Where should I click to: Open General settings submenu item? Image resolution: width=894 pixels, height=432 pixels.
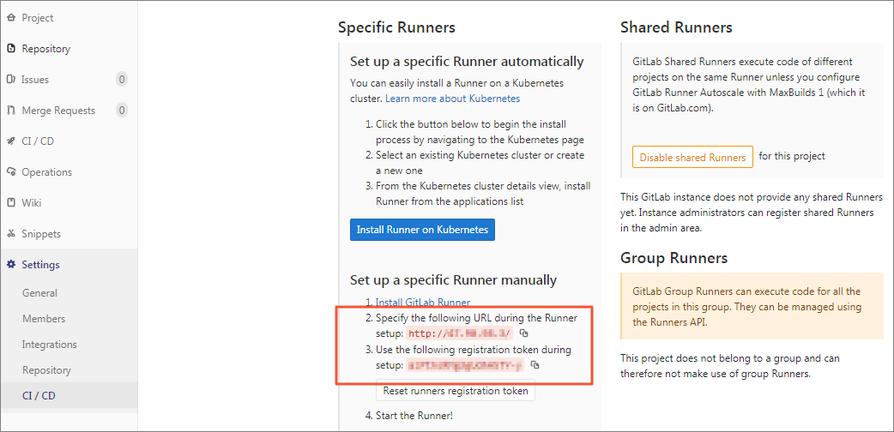(39, 293)
